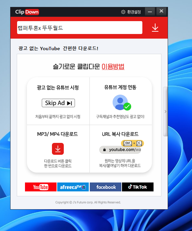Click the MP3/ MP4 다운로드 heading
Screen dimensions: 192x231
(x=58, y=134)
